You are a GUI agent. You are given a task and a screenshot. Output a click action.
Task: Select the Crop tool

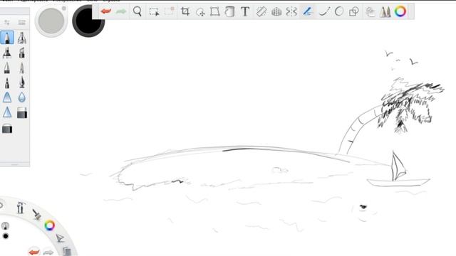(x=185, y=11)
